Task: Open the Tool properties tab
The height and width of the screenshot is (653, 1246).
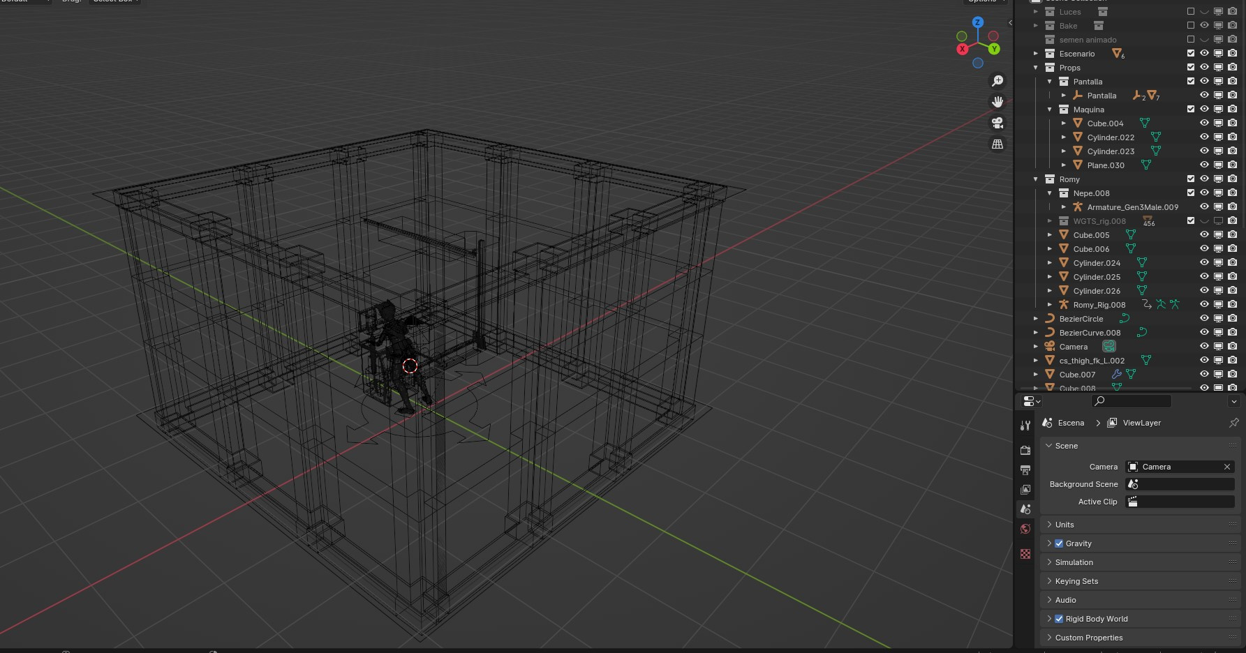Action: [1025, 426]
